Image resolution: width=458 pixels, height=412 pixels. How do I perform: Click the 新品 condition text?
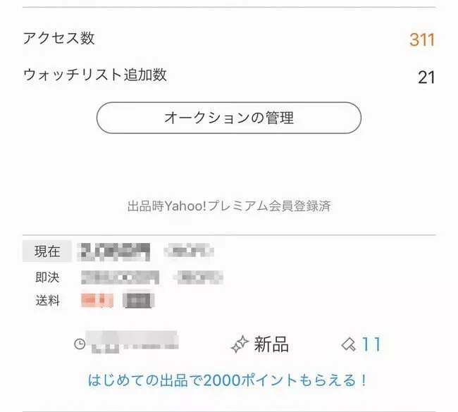[x=271, y=344]
